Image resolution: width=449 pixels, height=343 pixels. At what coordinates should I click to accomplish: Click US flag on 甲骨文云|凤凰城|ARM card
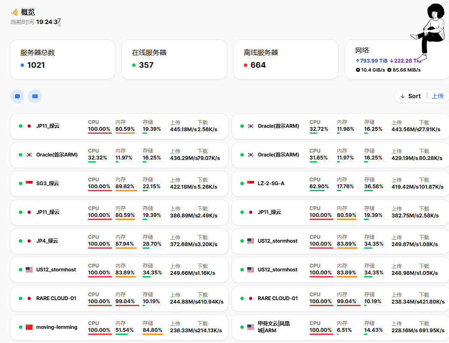click(251, 327)
